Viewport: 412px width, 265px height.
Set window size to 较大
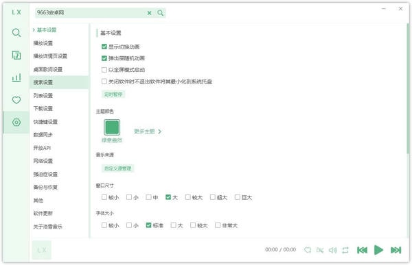point(187,197)
